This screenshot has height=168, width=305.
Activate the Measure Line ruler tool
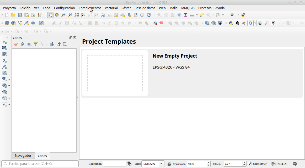pyautogui.click(x=192, y=15)
